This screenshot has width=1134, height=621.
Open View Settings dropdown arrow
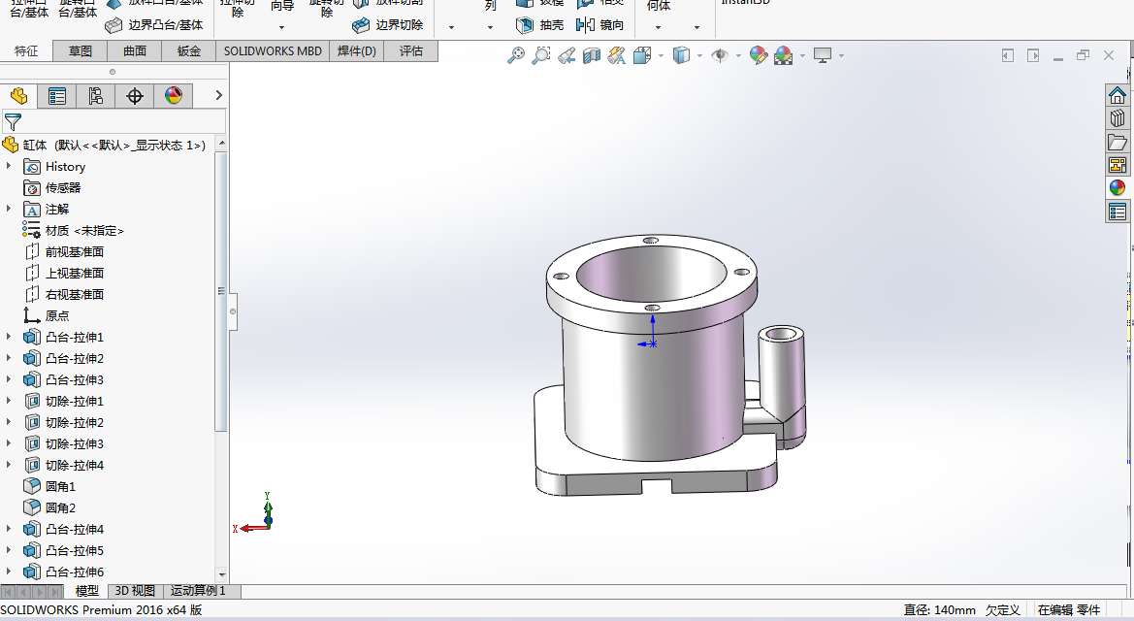842,55
